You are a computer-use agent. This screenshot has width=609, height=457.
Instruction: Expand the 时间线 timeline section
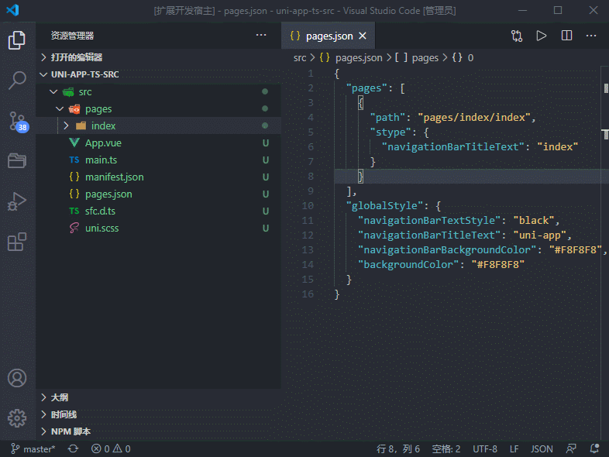coord(159,414)
